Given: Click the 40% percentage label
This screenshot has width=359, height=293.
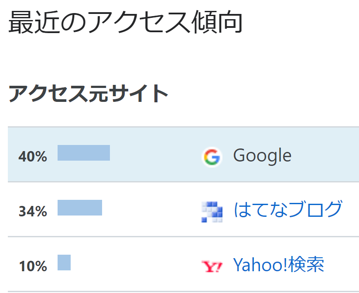Looking at the screenshot, I should coord(33,157).
